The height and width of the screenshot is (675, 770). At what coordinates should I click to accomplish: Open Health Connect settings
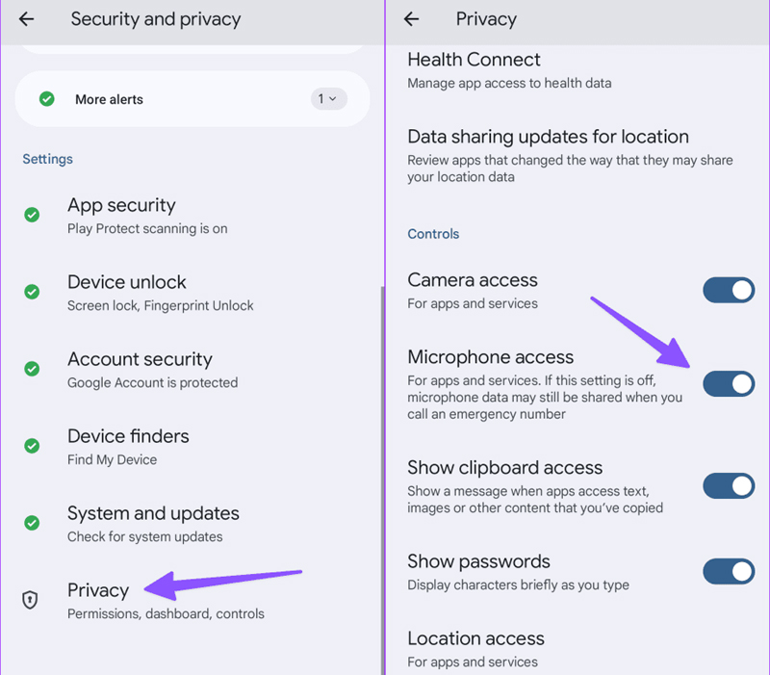(474, 60)
